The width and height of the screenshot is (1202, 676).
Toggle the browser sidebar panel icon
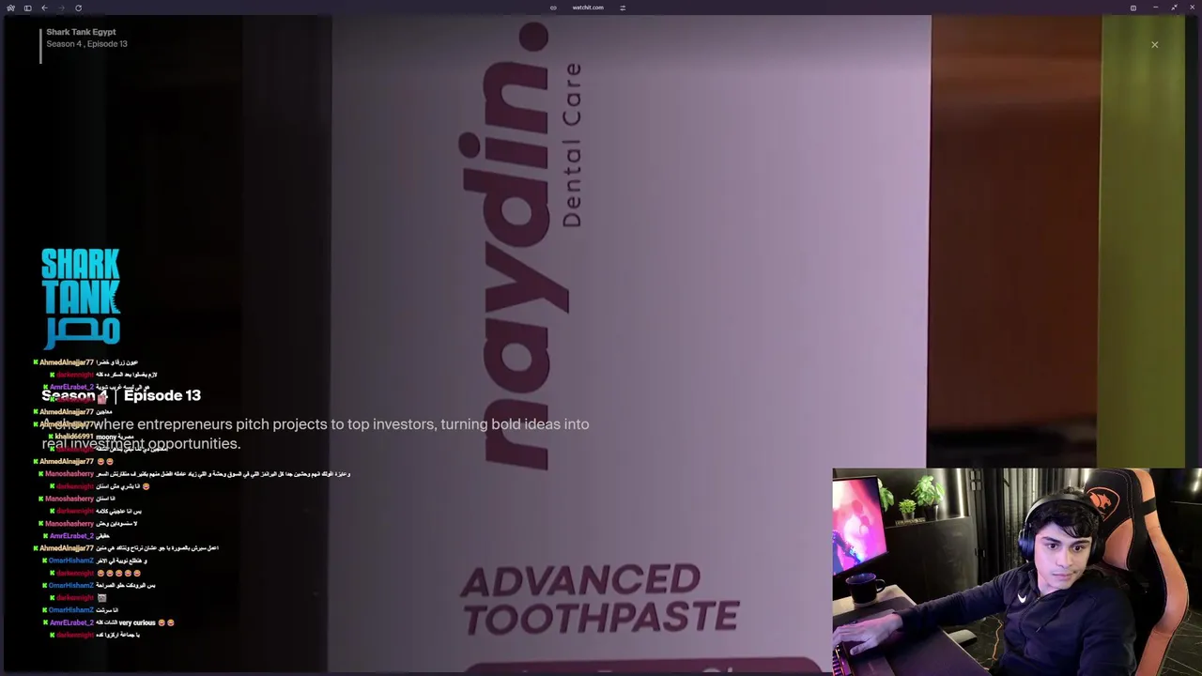click(x=27, y=8)
